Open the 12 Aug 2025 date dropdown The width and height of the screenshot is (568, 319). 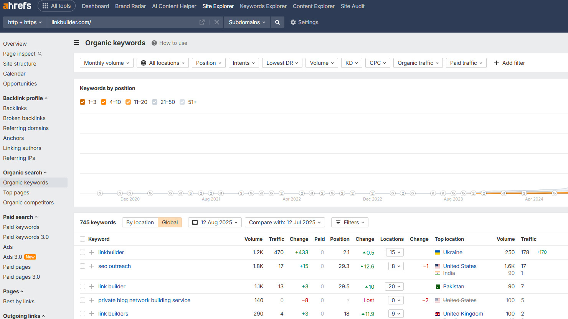(x=215, y=222)
